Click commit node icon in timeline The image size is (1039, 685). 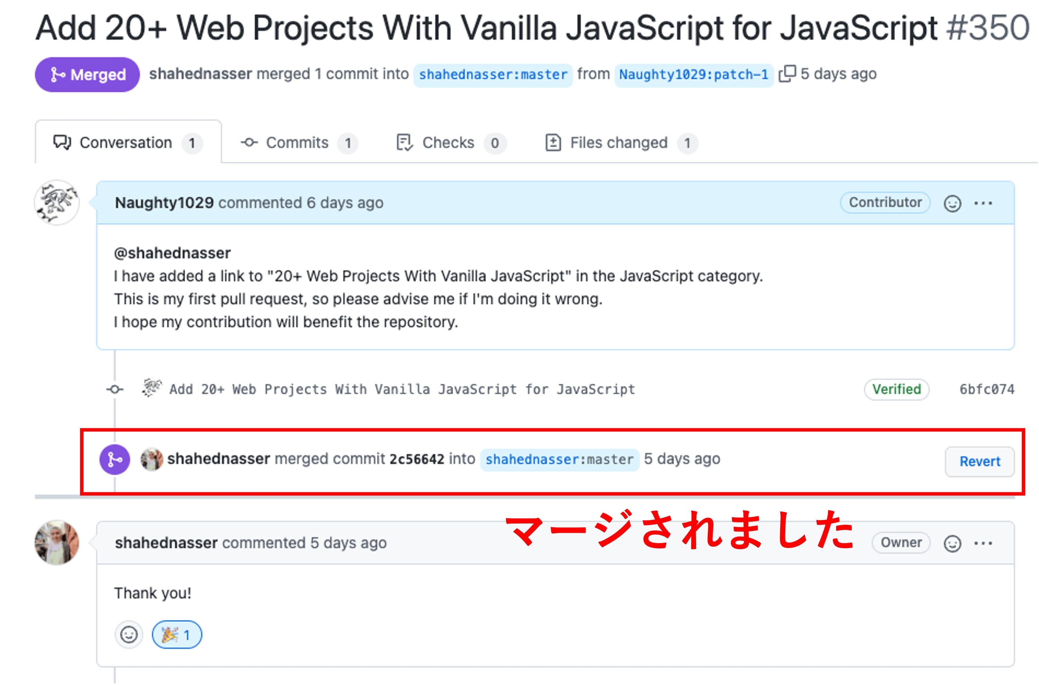(115, 389)
